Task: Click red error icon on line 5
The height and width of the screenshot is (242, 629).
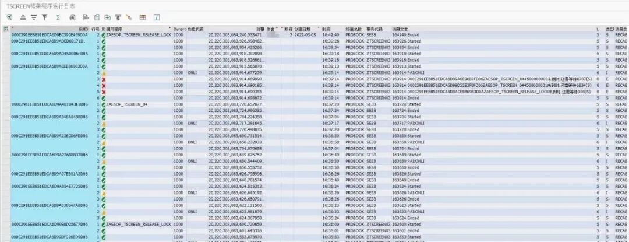Action: click(x=104, y=92)
